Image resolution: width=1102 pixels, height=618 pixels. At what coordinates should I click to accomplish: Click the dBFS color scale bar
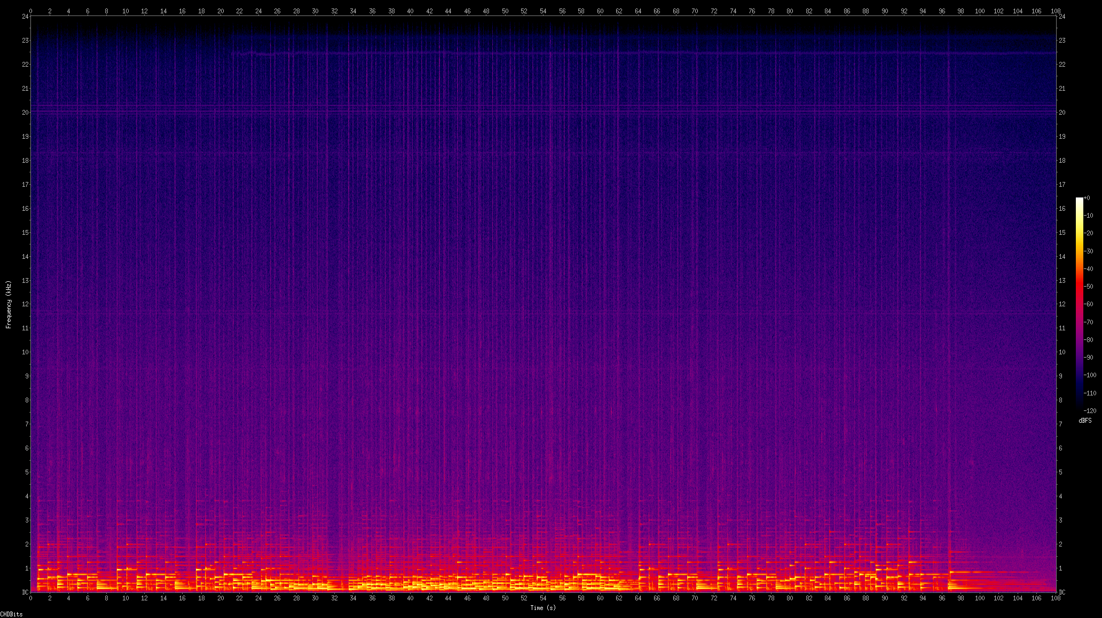click(x=1080, y=304)
